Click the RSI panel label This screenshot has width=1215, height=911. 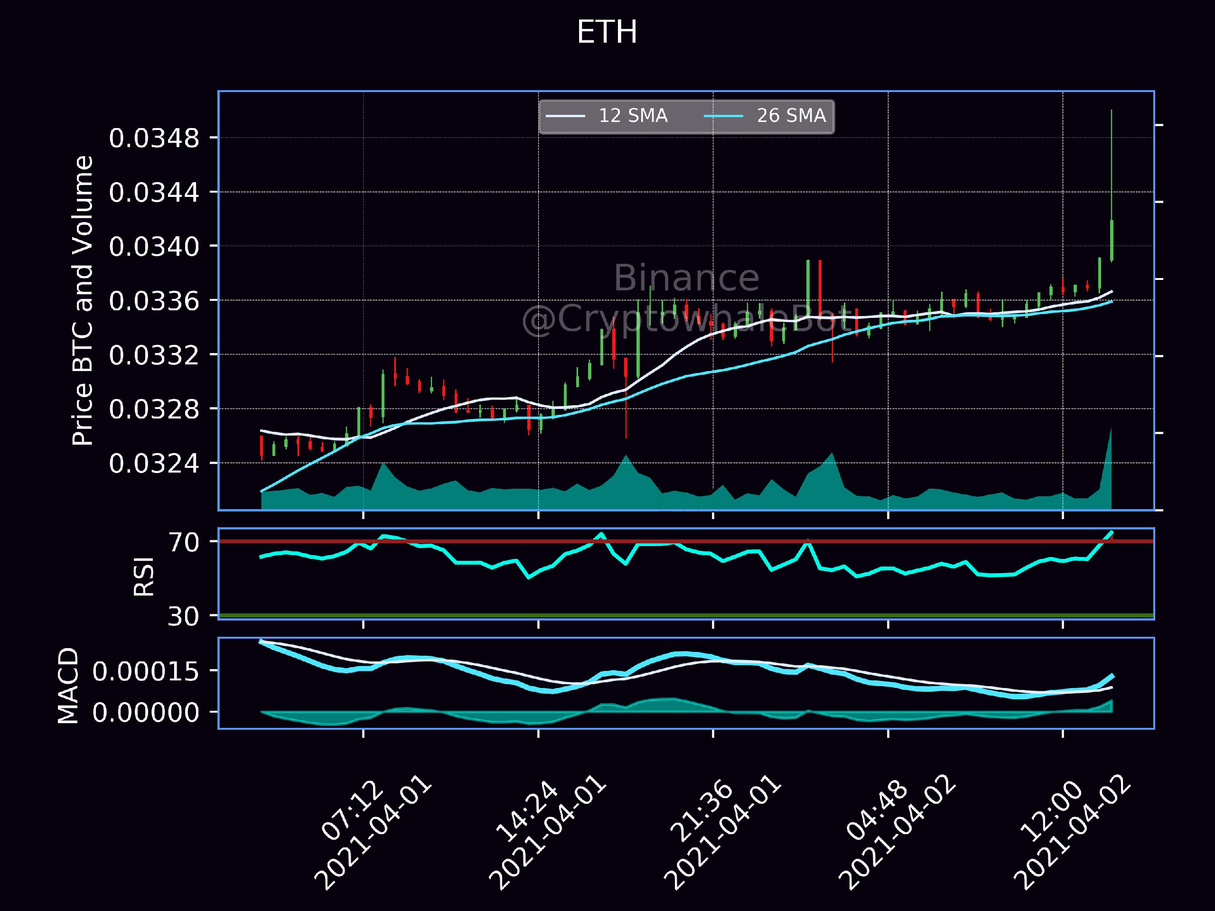[144, 576]
